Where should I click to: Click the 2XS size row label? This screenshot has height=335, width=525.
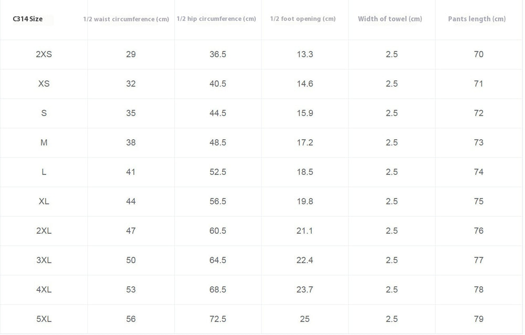pos(44,54)
